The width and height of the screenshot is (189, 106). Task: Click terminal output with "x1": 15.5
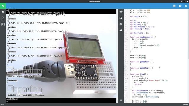tap(39, 23)
